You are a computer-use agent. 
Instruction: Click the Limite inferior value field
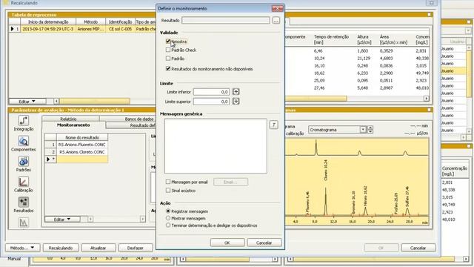pyautogui.click(x=211, y=92)
